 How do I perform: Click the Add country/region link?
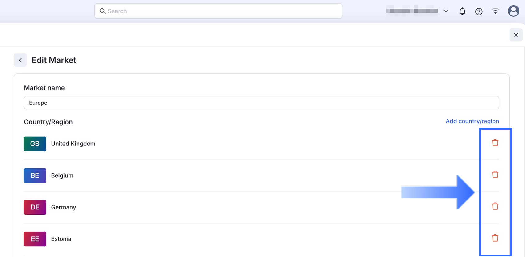(x=472, y=121)
